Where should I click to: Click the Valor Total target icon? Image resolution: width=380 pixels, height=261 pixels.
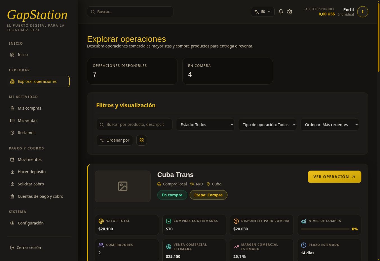click(x=101, y=221)
